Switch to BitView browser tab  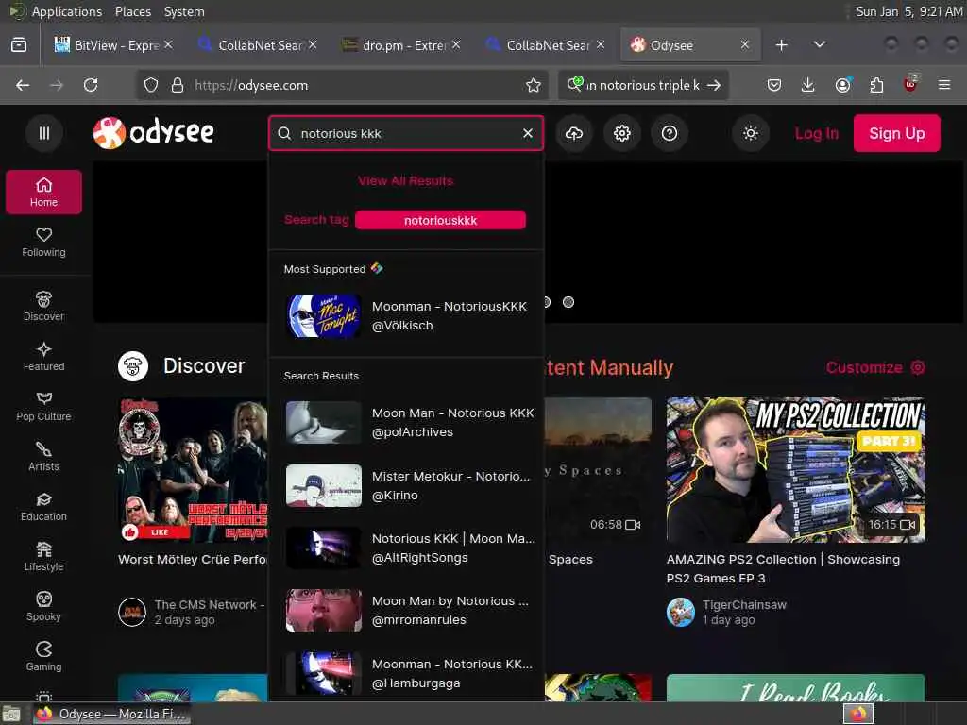click(x=115, y=45)
